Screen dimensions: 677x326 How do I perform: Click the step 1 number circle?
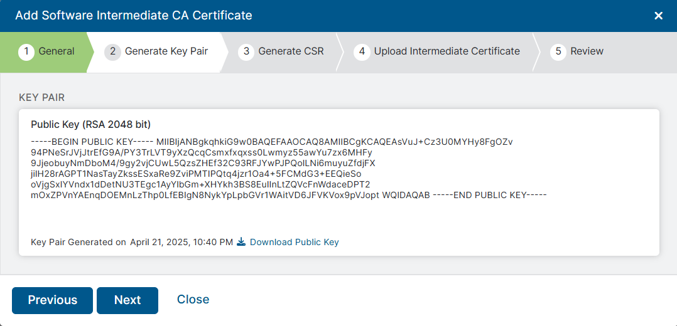tap(26, 51)
